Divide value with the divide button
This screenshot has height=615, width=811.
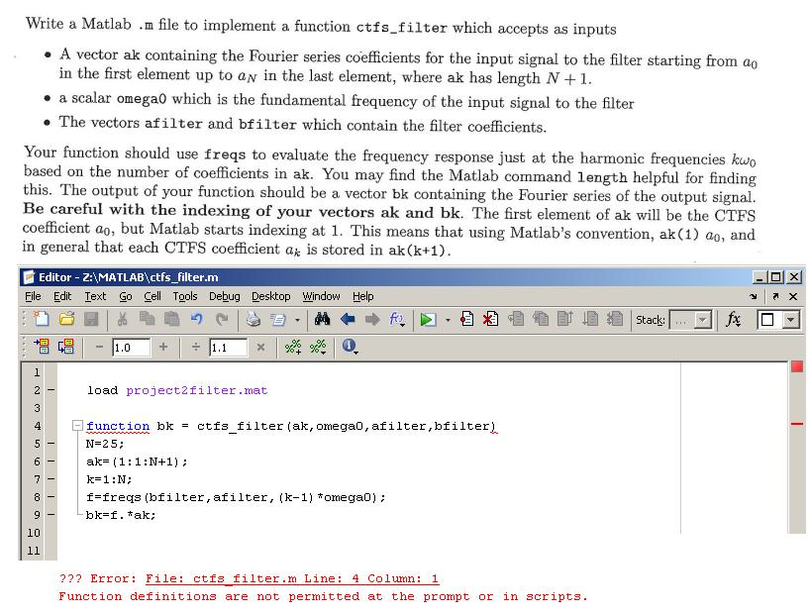click(195, 347)
